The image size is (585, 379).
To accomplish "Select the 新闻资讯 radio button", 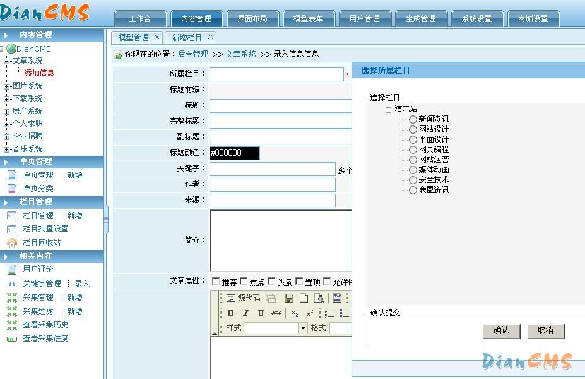I will (413, 119).
